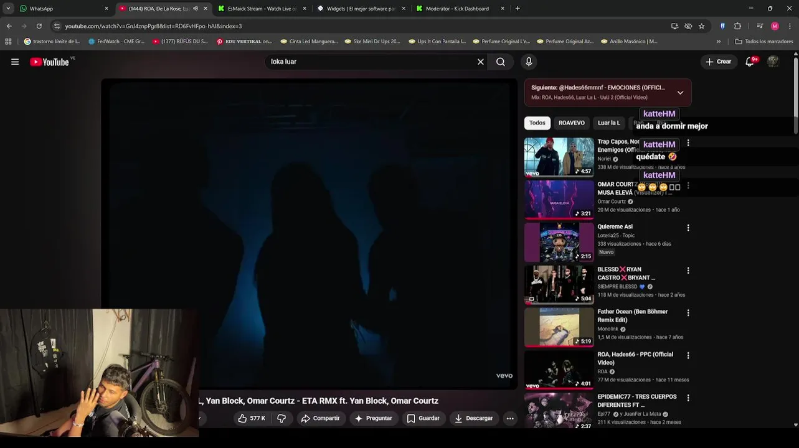Open Father Ocean video thumbnail

click(559, 327)
